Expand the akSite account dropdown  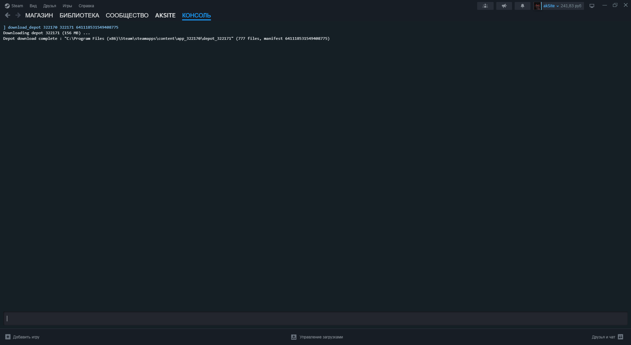(551, 6)
